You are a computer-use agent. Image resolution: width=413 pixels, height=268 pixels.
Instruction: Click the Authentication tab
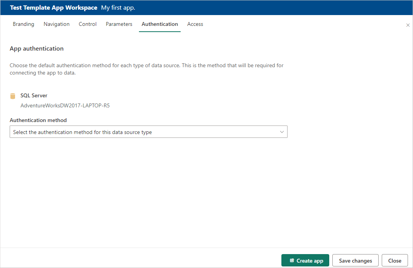[x=160, y=24]
